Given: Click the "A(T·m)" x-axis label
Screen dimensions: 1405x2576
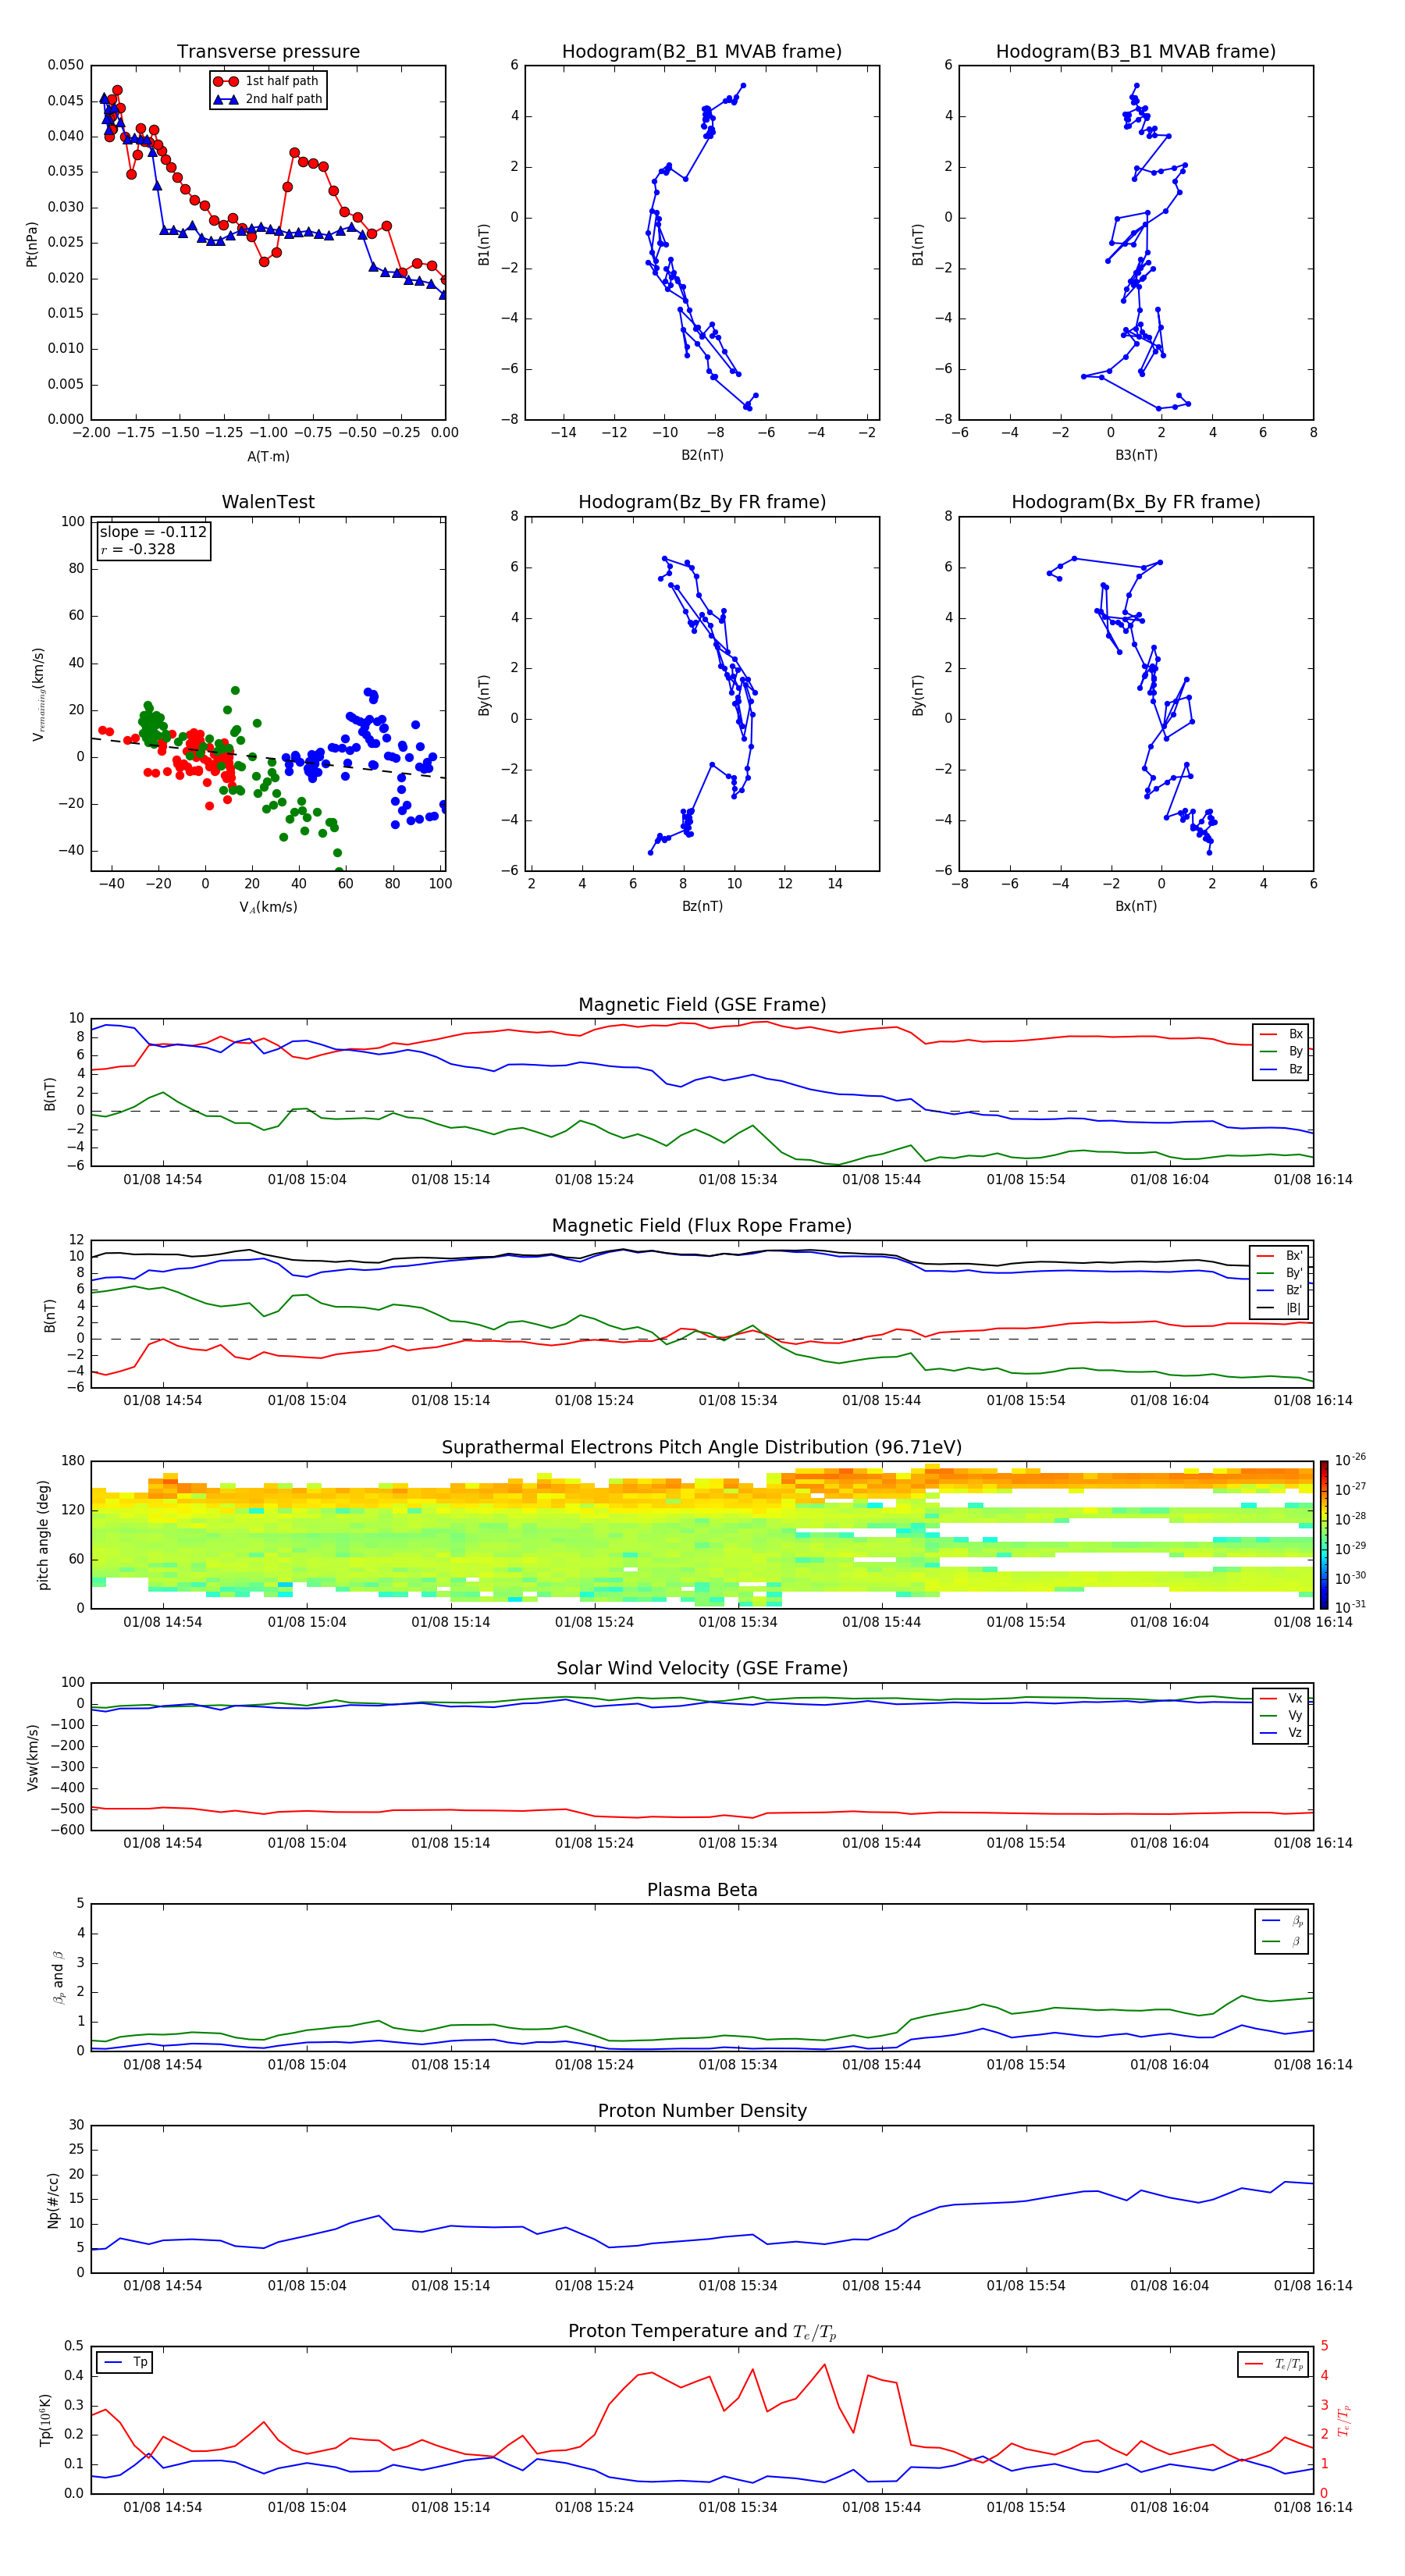Looking at the screenshot, I should pos(268,457).
